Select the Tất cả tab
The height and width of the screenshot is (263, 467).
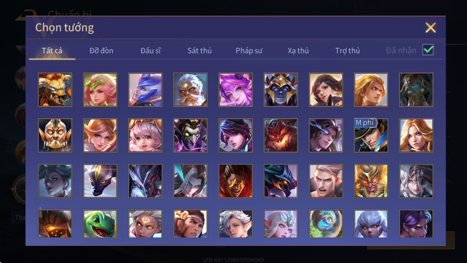tap(52, 50)
